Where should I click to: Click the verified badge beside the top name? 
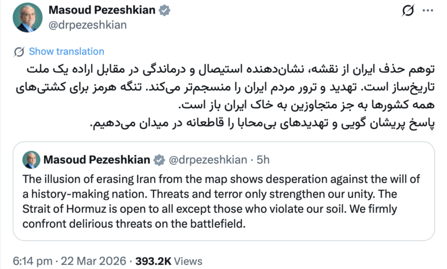[x=163, y=10]
